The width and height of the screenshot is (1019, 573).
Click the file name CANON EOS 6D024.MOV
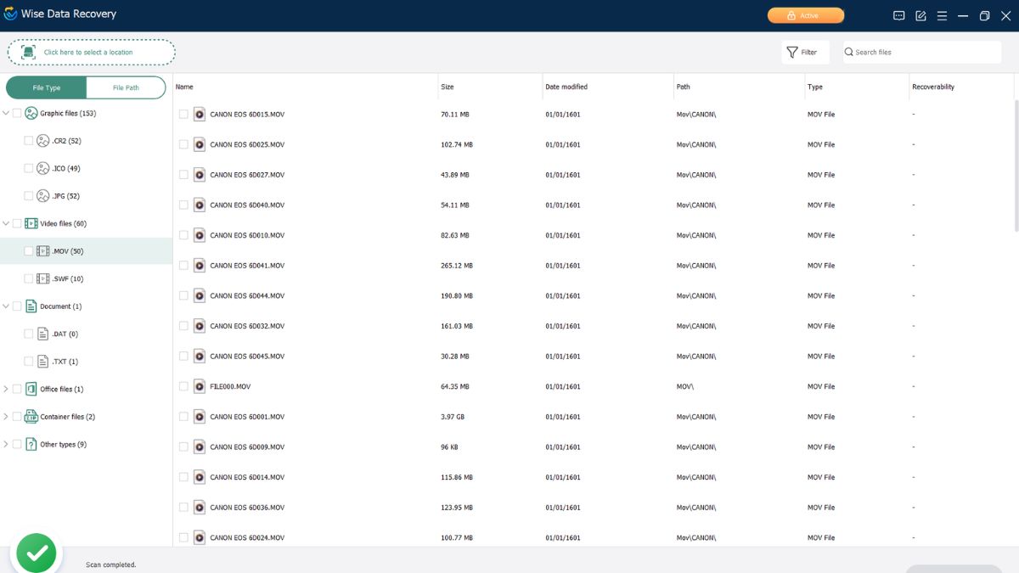coord(247,538)
